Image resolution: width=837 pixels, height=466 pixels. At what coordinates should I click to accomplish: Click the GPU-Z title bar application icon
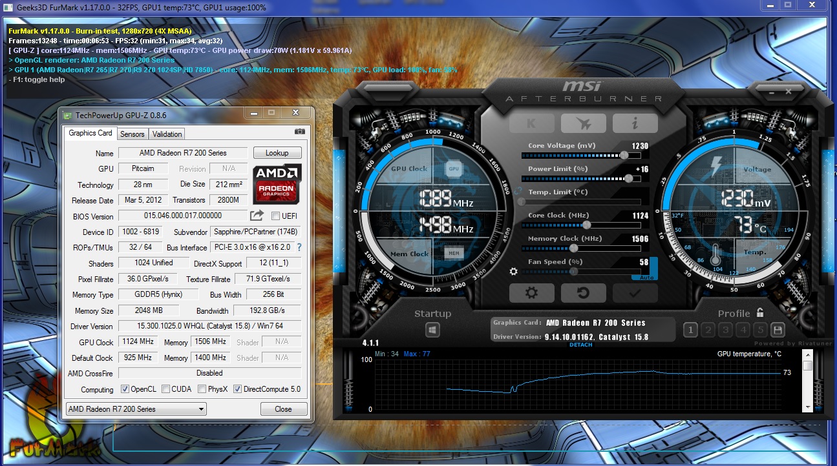[67, 115]
